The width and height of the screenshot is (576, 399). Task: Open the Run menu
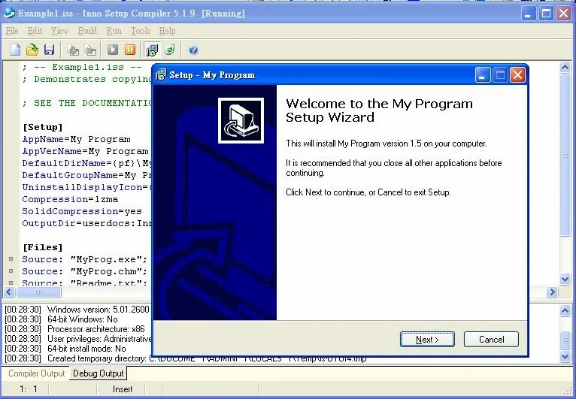coord(114,31)
